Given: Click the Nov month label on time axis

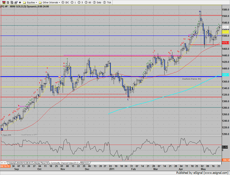Looking at the screenshot, I should pyautogui.click(x=63, y=169).
